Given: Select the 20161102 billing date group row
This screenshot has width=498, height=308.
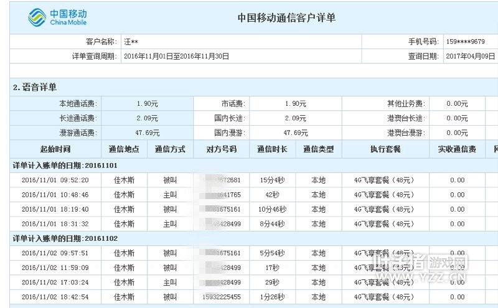Looking at the screenshot, I should (65, 238).
